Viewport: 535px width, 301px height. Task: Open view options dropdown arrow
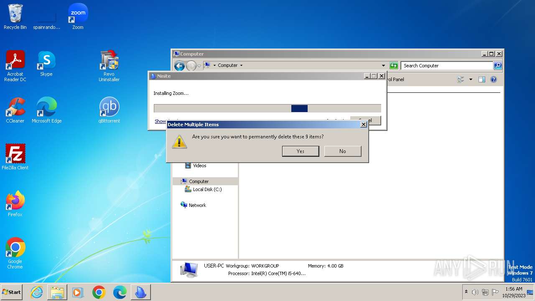[x=471, y=79]
